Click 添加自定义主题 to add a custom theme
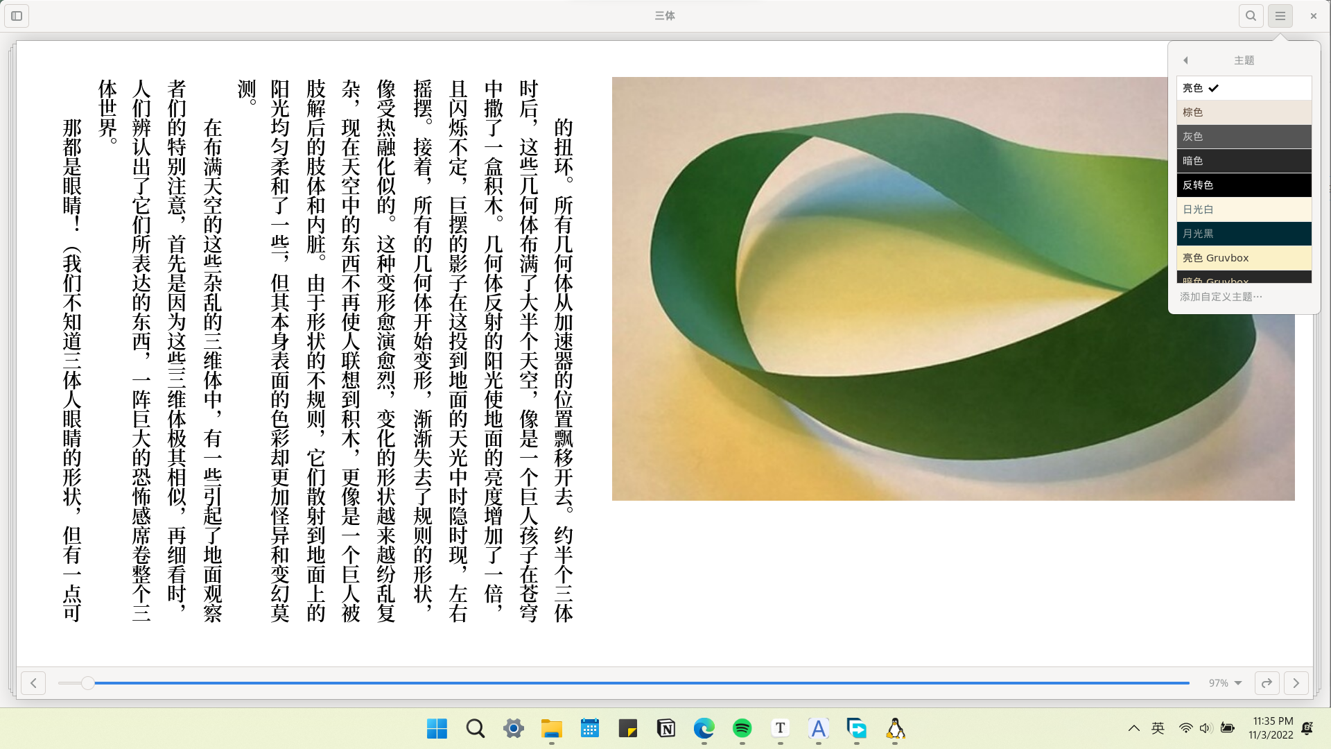The image size is (1331, 749). pos(1221,297)
